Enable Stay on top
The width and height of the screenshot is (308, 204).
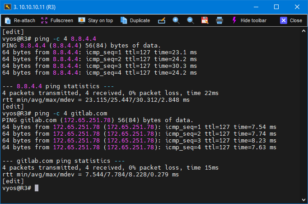click(96, 20)
